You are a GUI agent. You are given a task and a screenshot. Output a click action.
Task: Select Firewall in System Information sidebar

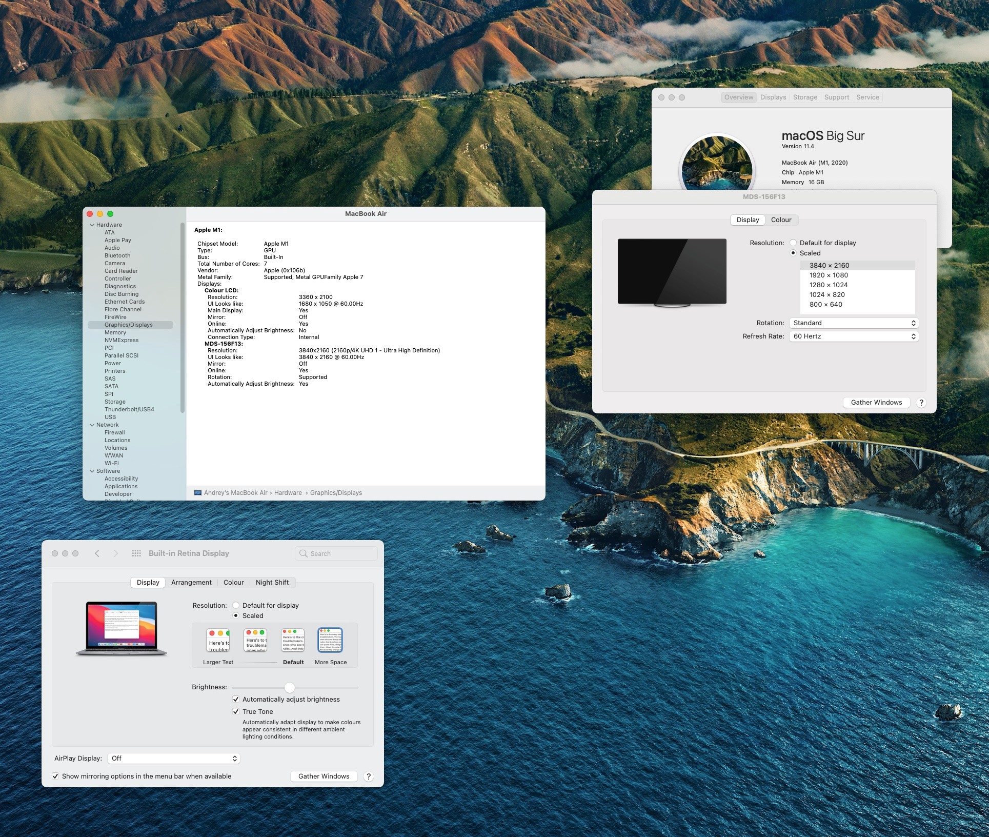coord(115,432)
